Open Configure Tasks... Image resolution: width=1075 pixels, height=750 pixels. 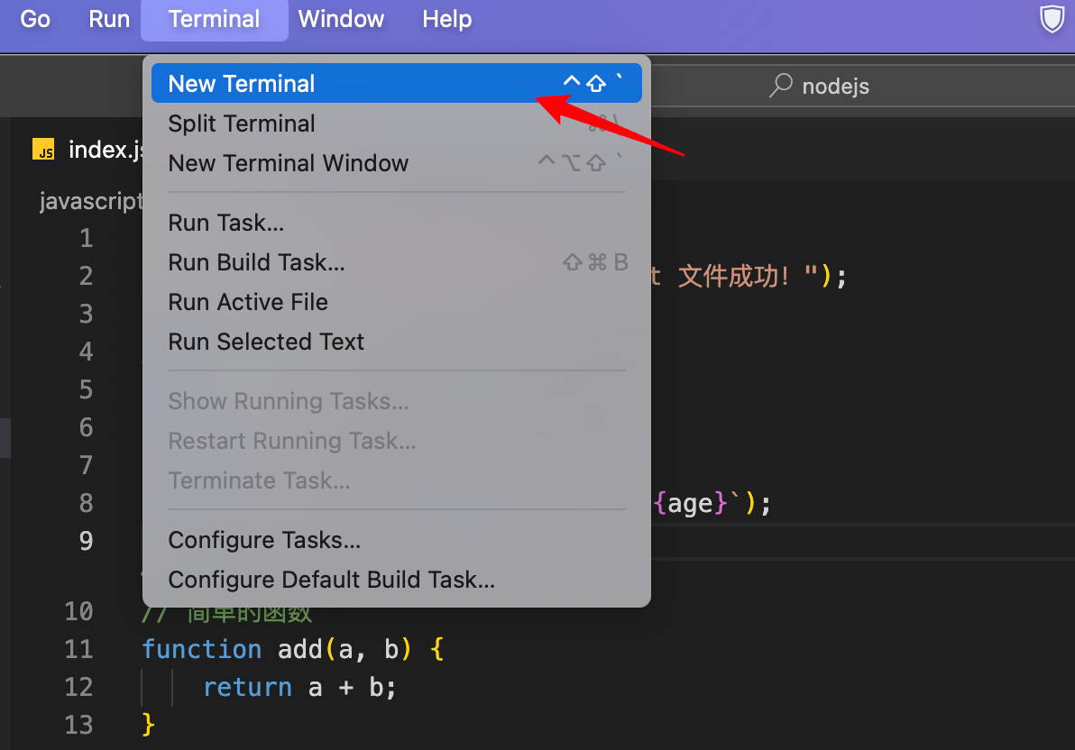coord(263,539)
